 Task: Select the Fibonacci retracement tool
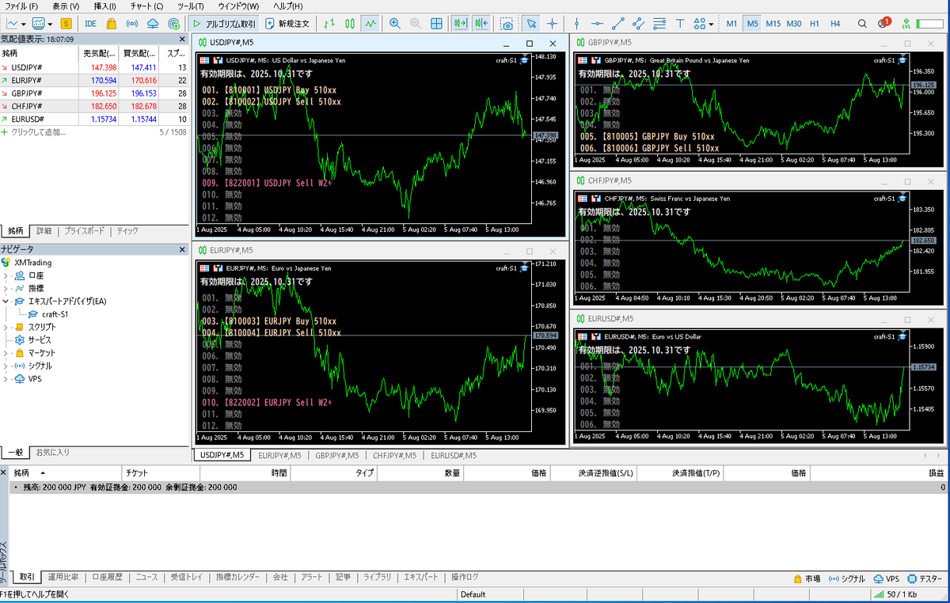[x=659, y=24]
